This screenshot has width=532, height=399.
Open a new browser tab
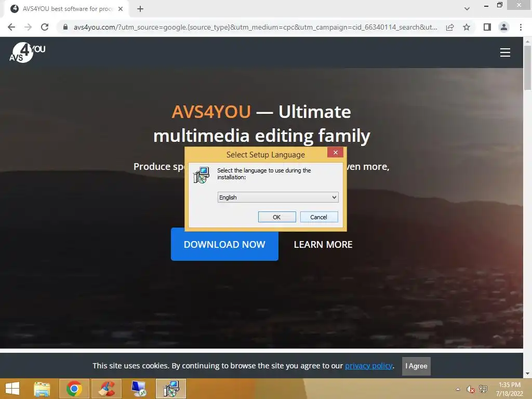tap(140, 9)
